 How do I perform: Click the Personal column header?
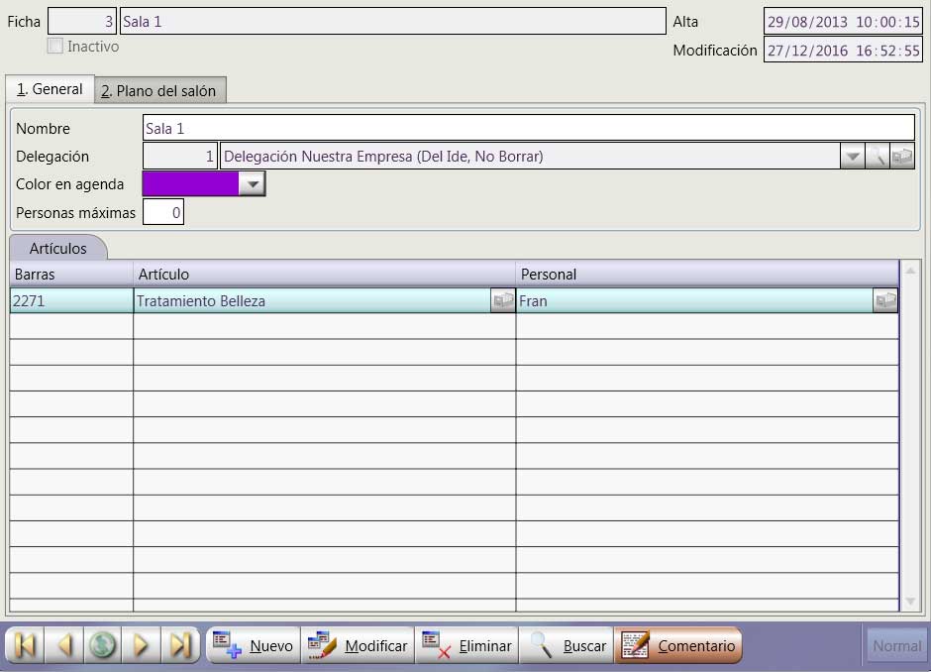(x=707, y=274)
